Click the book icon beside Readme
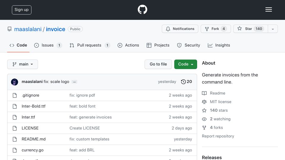 click(204, 93)
